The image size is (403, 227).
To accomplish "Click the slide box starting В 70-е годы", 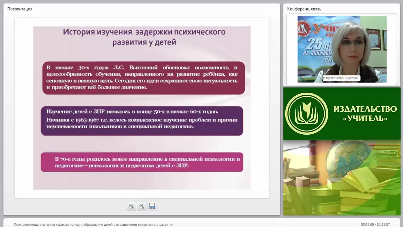I will (142, 162).
